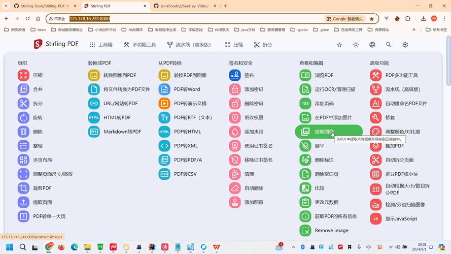The image size is (451, 254).
Task: Open the 比较 compare icon
Action: coord(305,188)
